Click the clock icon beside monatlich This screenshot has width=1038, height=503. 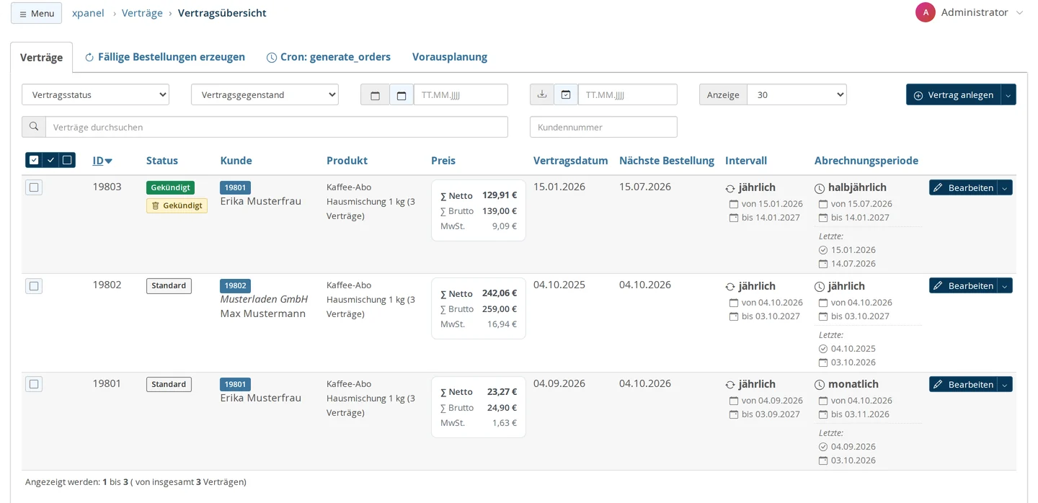pyautogui.click(x=820, y=386)
